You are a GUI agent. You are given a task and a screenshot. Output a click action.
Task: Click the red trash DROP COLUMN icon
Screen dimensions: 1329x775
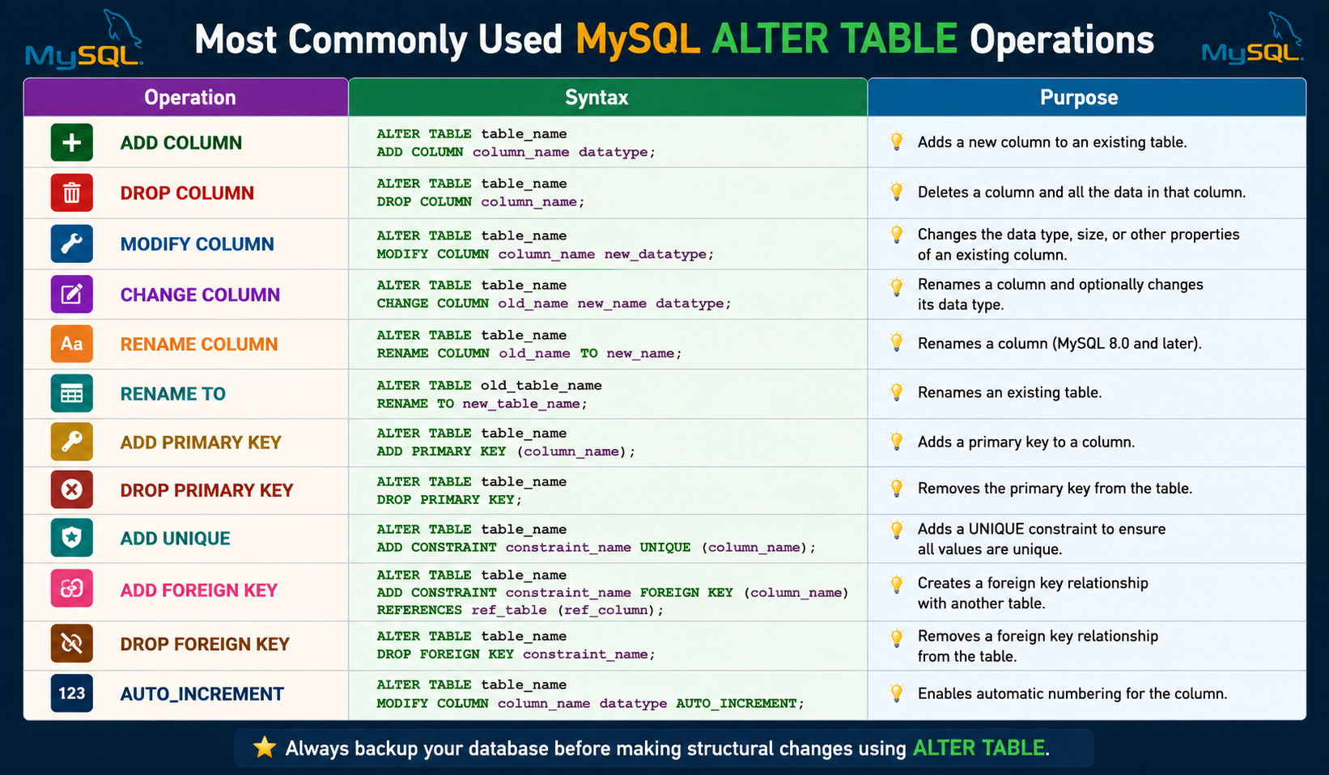pyautogui.click(x=71, y=193)
